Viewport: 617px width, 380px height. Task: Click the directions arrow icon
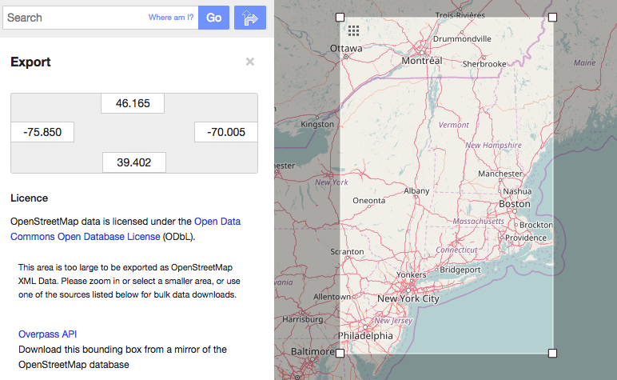(249, 18)
